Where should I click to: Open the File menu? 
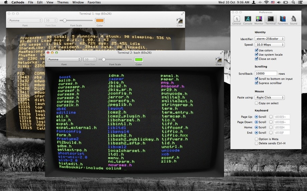pyautogui.click(x=31, y=2)
